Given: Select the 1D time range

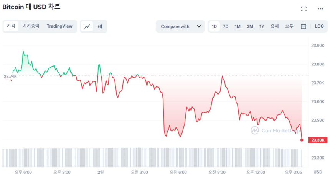Looking at the screenshot, I should (x=214, y=26).
